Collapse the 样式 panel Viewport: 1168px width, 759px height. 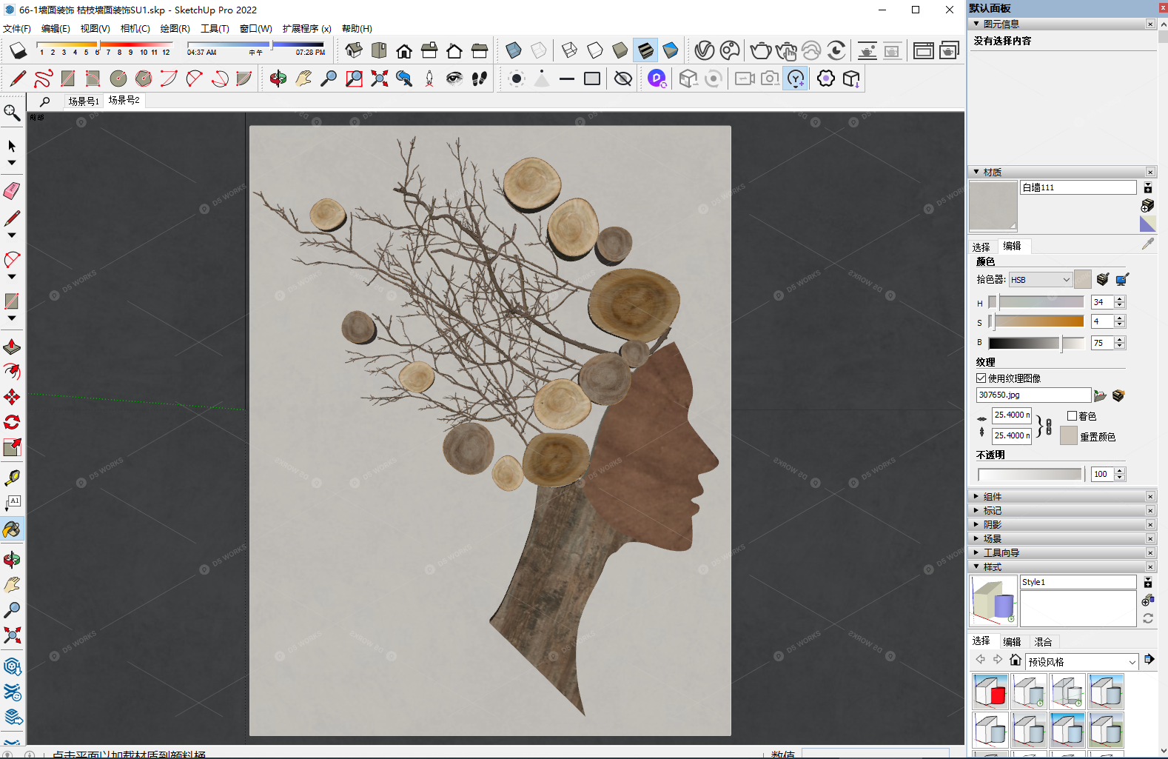(x=976, y=566)
